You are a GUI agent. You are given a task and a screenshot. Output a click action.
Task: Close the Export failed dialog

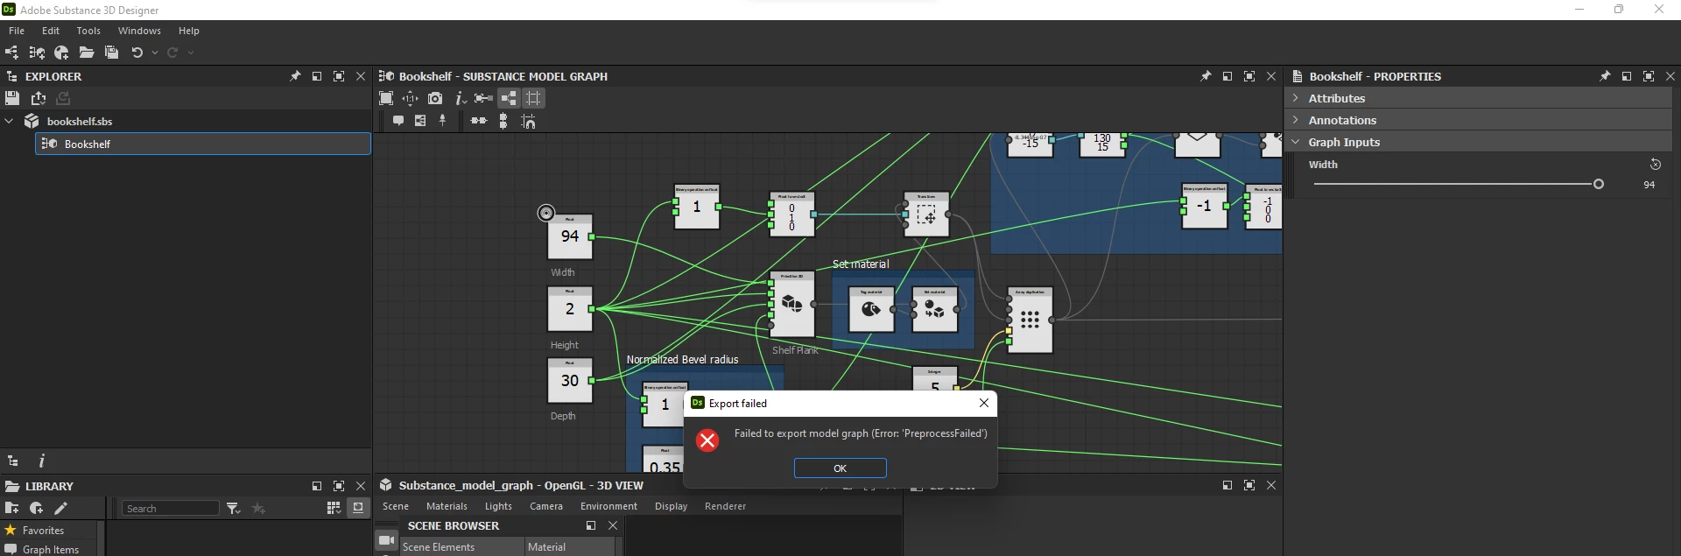pos(984,403)
